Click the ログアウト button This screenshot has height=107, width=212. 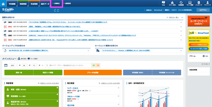pyautogui.click(x=203, y=10)
